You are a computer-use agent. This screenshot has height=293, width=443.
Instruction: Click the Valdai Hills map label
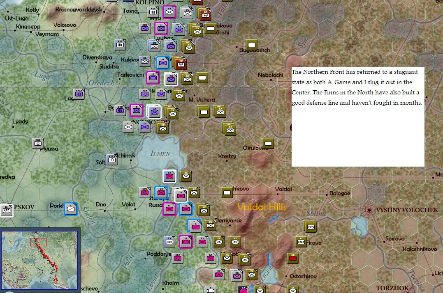pyautogui.click(x=262, y=207)
